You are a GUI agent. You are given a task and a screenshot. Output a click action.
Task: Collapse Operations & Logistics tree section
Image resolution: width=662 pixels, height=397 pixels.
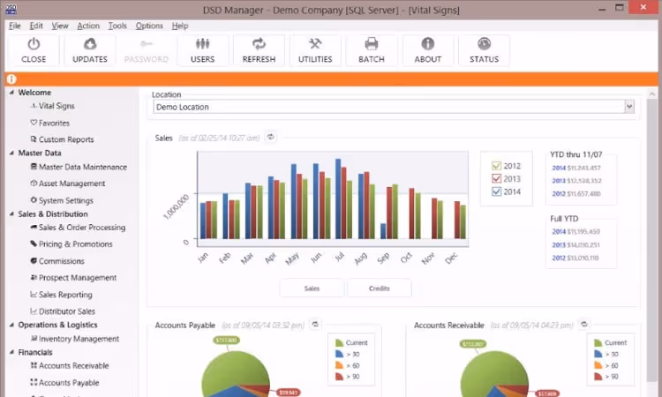(11, 325)
